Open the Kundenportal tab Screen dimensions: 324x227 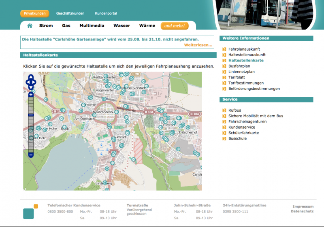(x=106, y=13)
